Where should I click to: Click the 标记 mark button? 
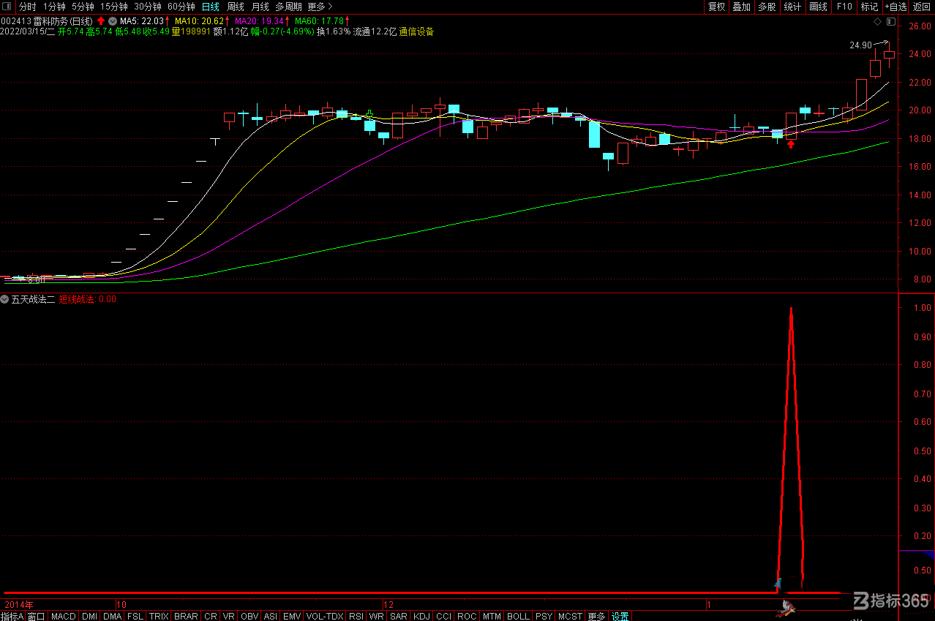point(869,7)
